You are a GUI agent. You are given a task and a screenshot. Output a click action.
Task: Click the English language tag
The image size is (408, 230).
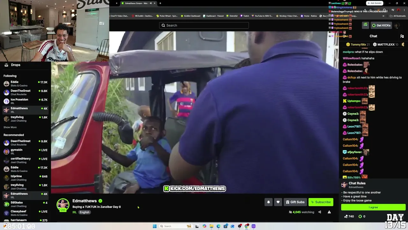84,212
